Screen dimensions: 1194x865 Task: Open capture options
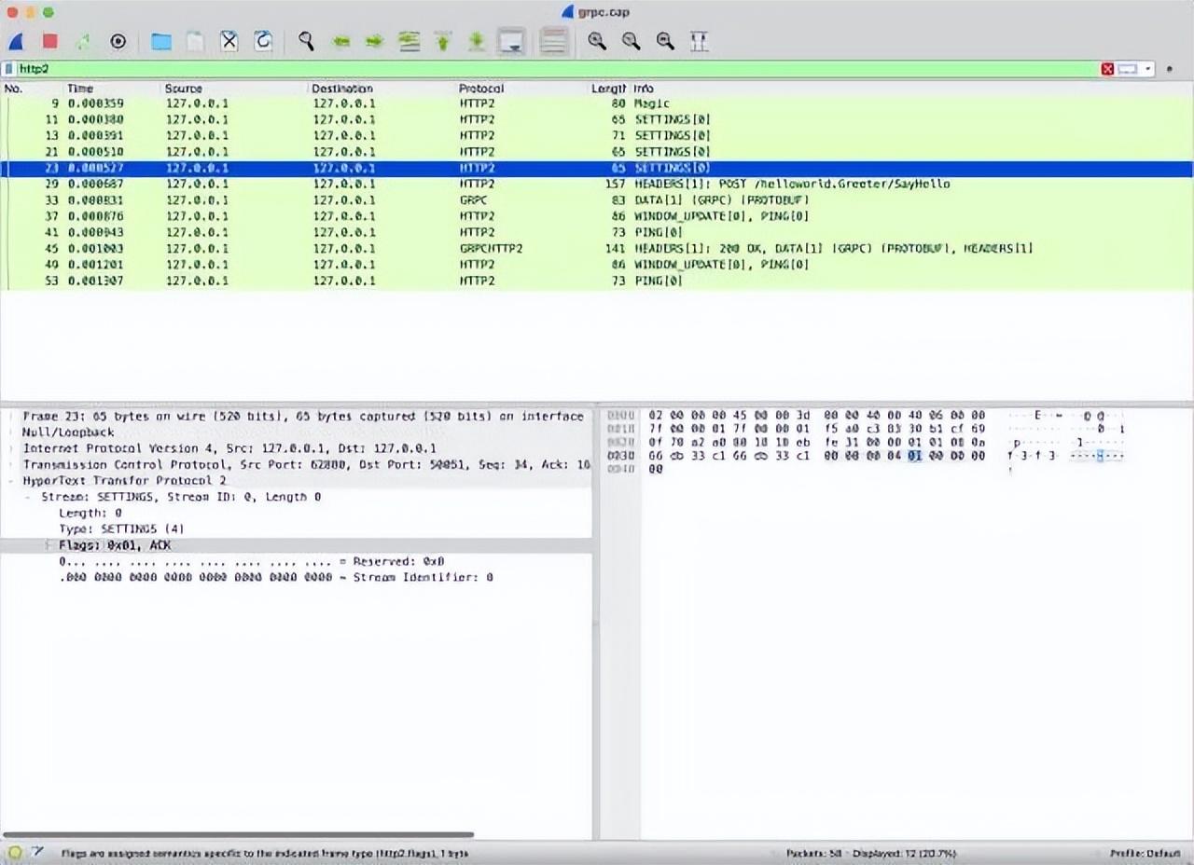(x=118, y=41)
